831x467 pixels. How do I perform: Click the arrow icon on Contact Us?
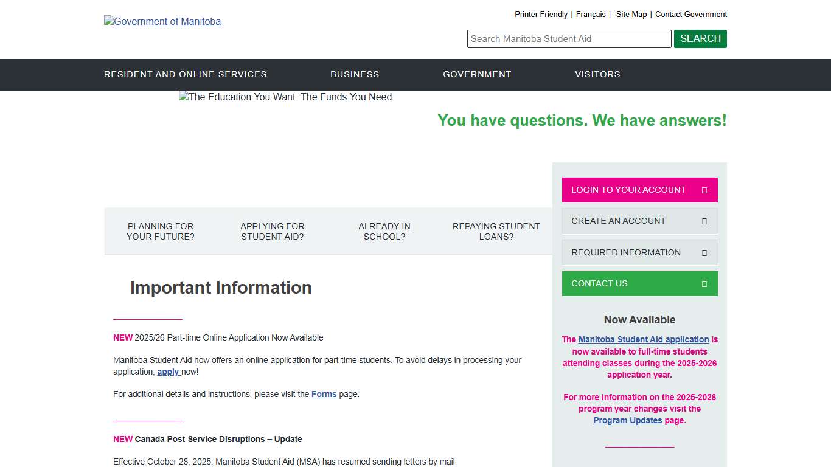(x=704, y=284)
